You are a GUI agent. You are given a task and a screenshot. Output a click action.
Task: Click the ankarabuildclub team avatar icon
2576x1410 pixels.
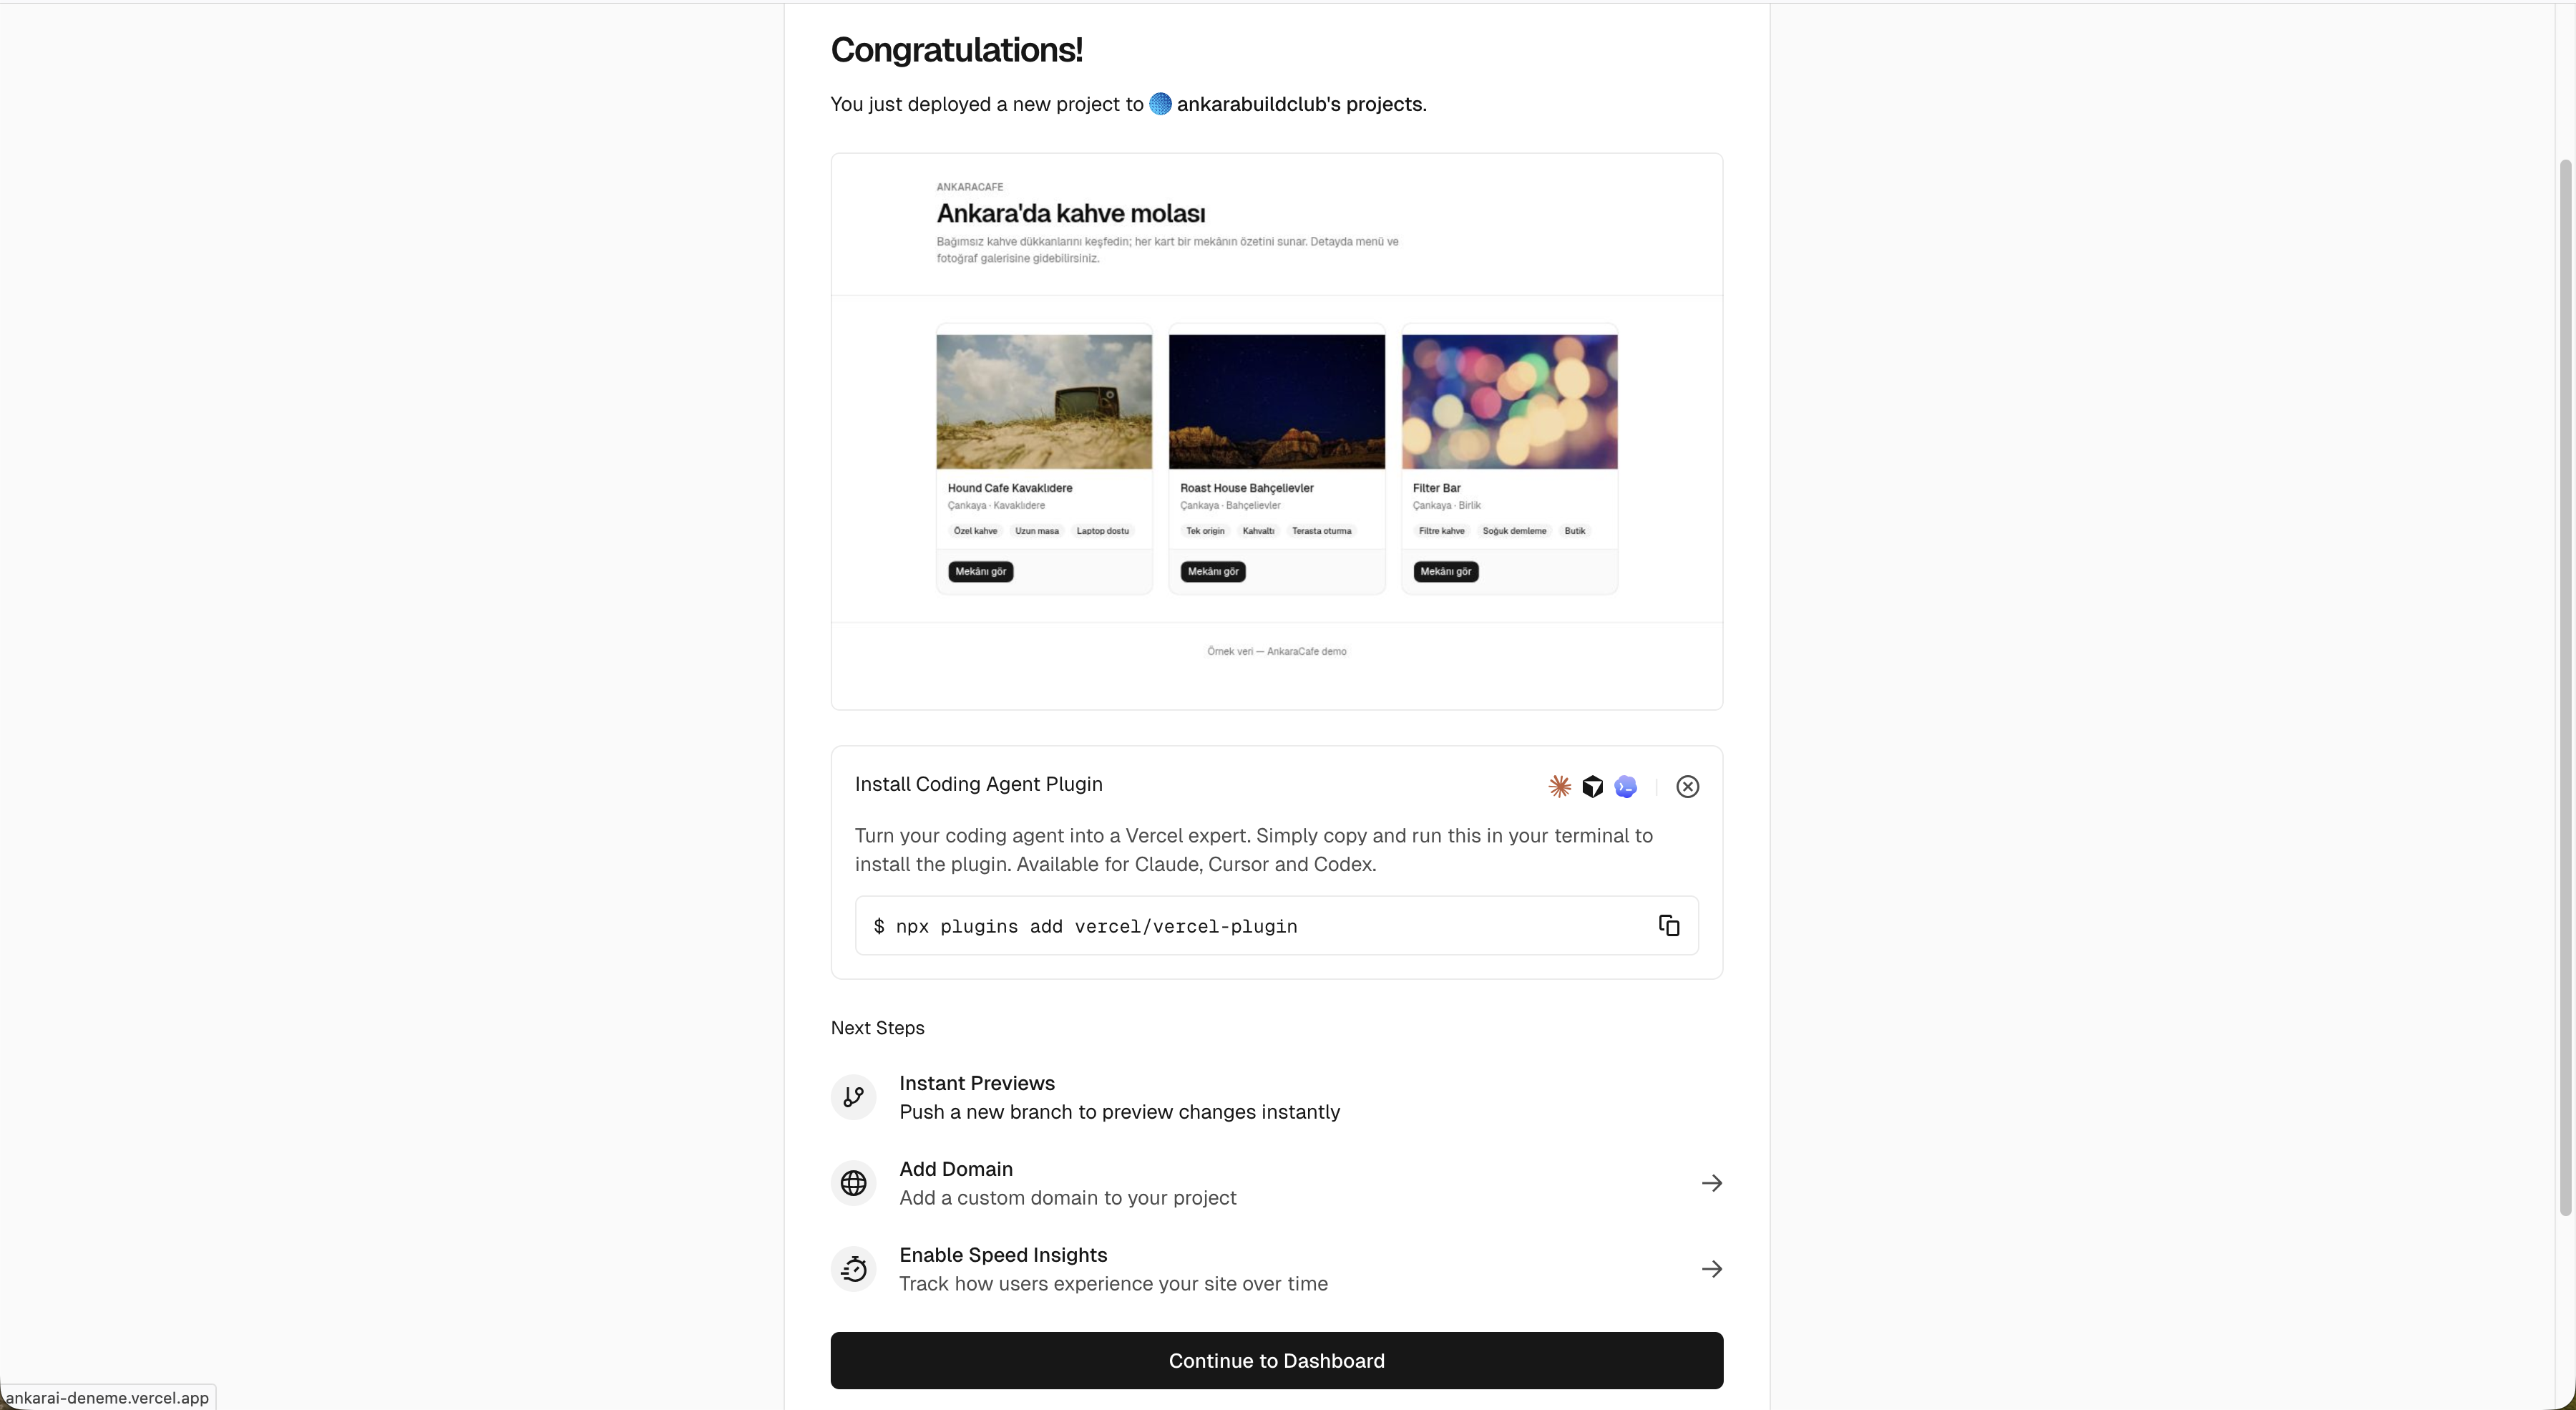(x=1161, y=103)
